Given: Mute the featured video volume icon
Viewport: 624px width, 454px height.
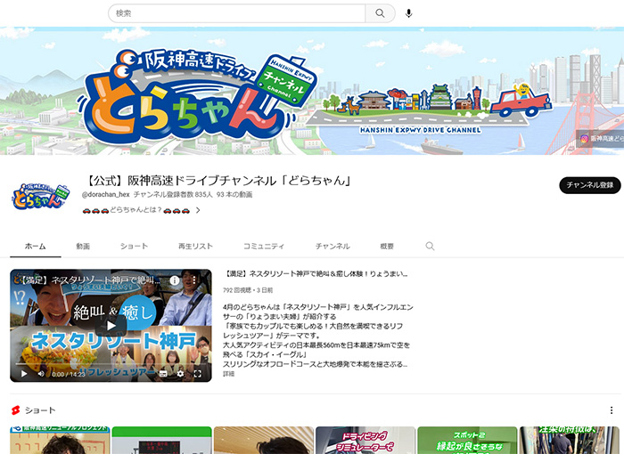Looking at the screenshot, I should [x=41, y=374].
